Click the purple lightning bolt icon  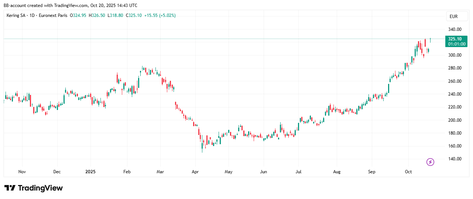tap(430, 162)
